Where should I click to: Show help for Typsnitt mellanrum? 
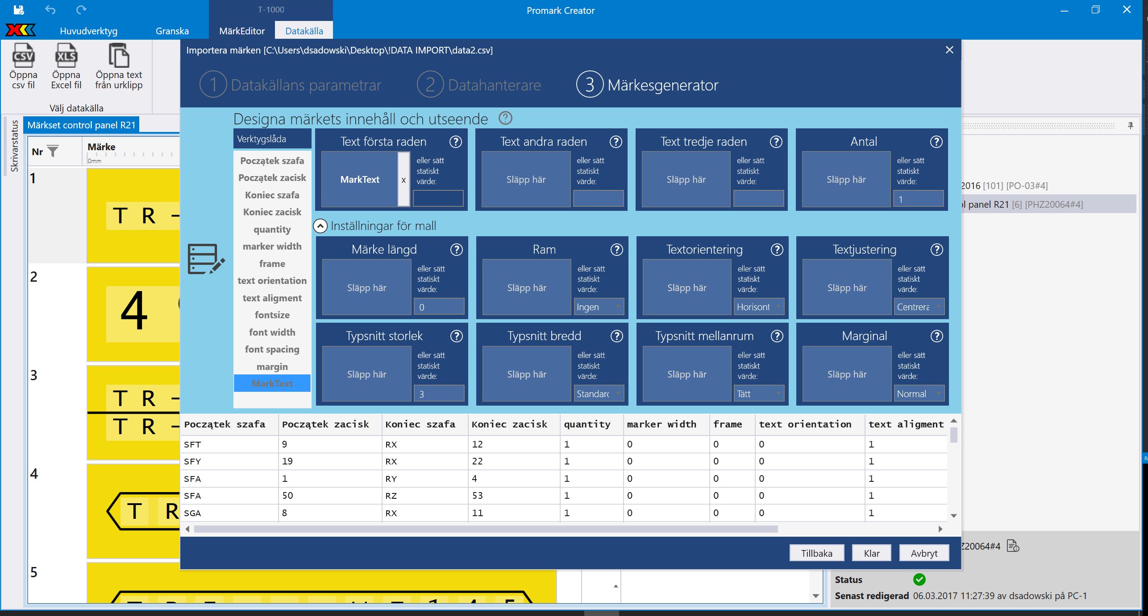[x=777, y=336]
